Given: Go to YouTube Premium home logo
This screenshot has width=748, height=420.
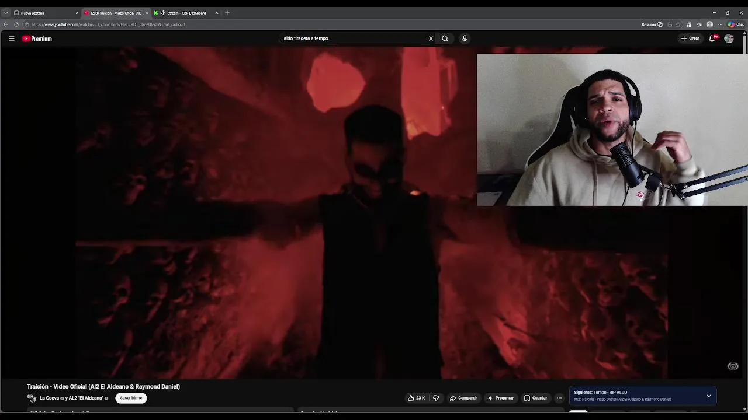Looking at the screenshot, I should coord(37,38).
